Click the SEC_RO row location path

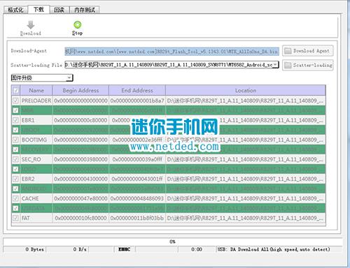click(x=245, y=159)
